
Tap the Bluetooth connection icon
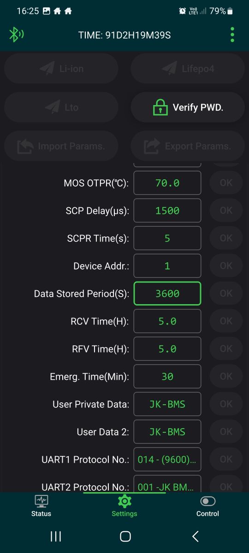pyautogui.click(x=16, y=35)
